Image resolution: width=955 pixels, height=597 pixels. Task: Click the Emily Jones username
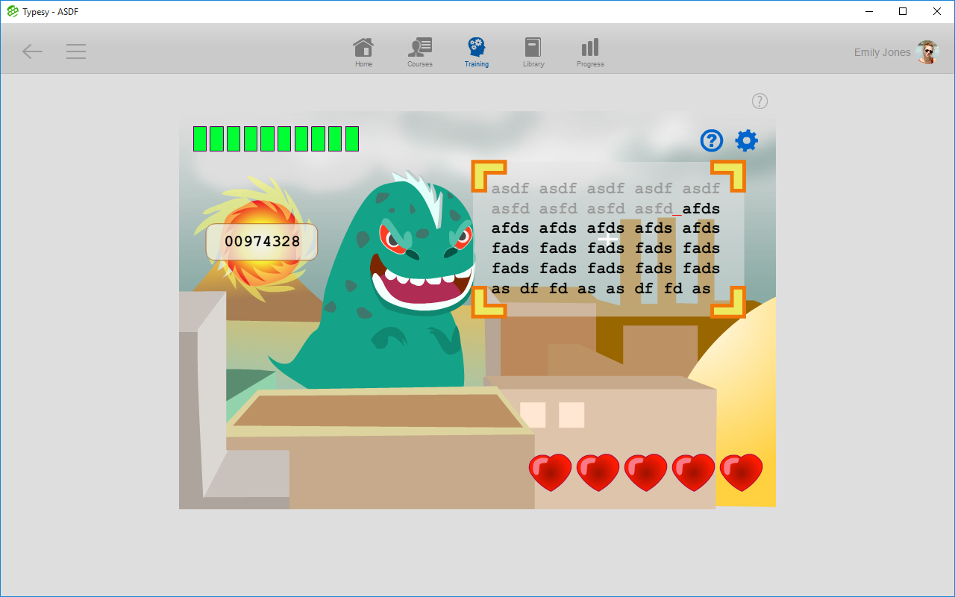[882, 52]
